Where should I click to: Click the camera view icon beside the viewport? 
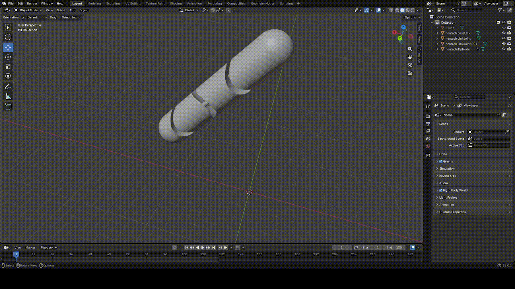(x=410, y=65)
